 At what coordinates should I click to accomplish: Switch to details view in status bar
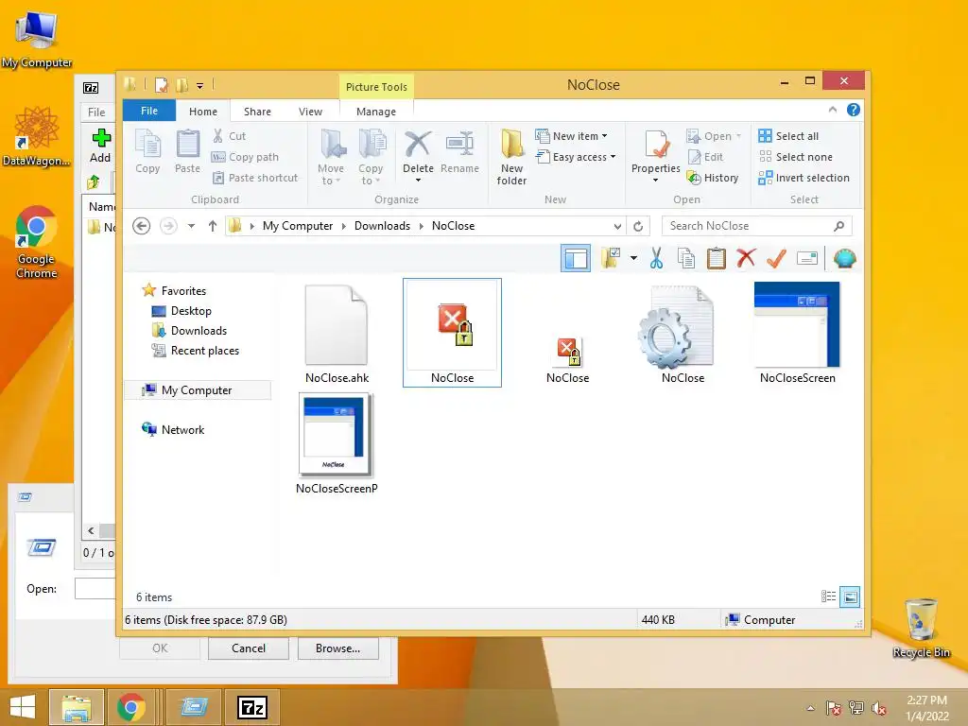(828, 596)
